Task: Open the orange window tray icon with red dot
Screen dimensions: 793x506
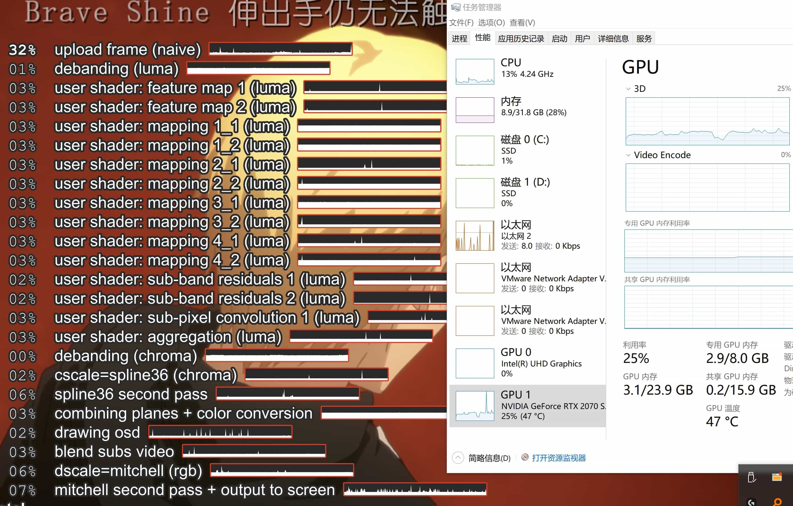Action: pyautogui.click(x=777, y=477)
